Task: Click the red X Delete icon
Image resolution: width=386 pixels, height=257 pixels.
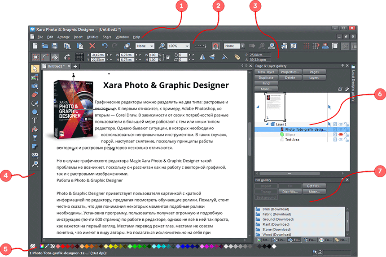Action: pos(92,46)
